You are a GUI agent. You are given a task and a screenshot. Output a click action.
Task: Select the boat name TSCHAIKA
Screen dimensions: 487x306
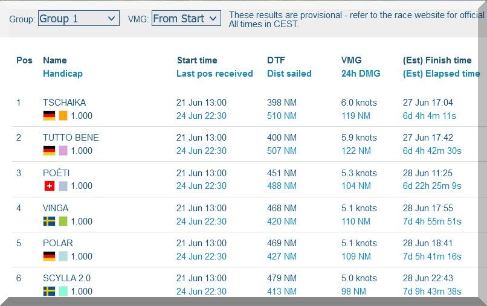(64, 103)
